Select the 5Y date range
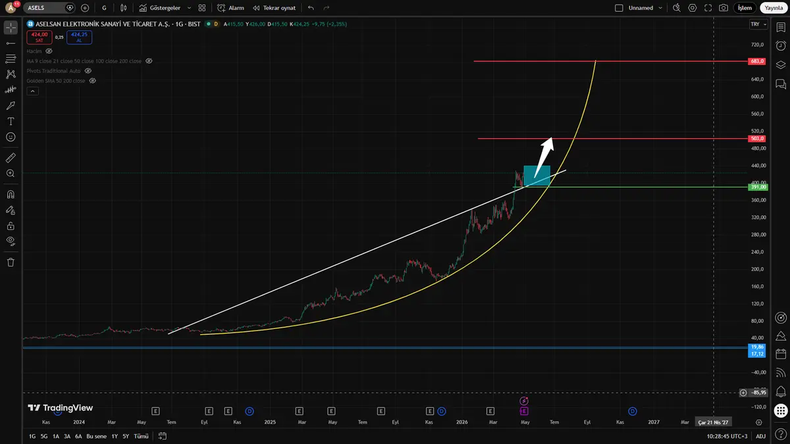Viewport: 790px width, 444px height. coord(125,436)
